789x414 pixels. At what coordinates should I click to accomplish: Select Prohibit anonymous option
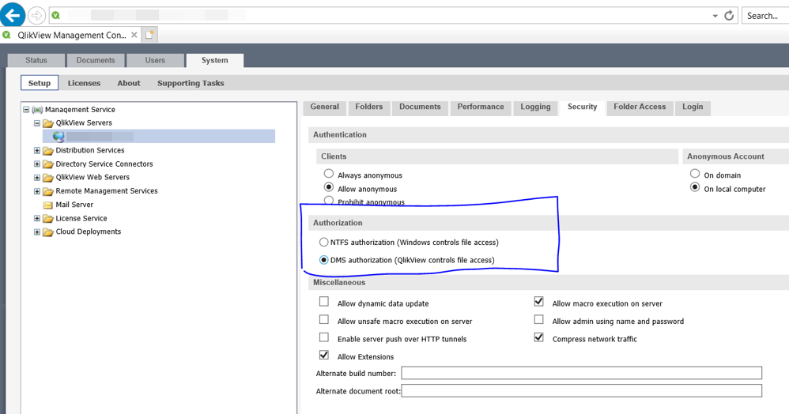pyautogui.click(x=329, y=200)
